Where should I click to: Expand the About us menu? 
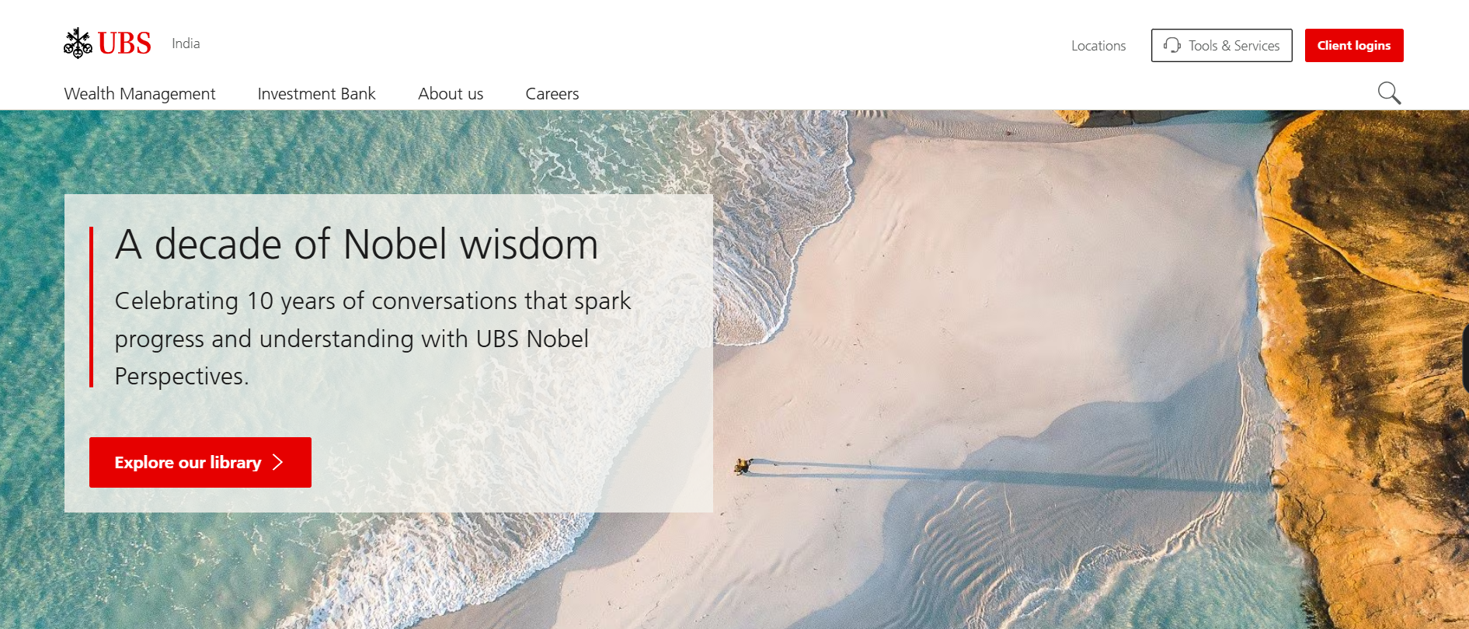(451, 94)
